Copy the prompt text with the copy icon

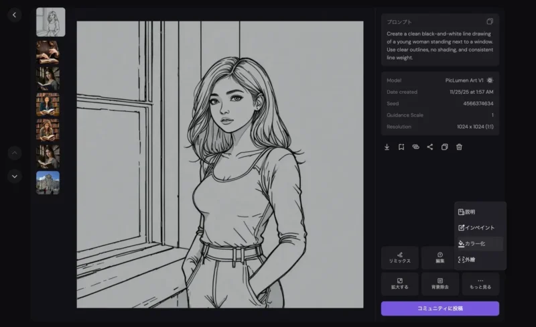490,21
